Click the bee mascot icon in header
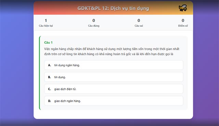 pyautogui.click(x=183, y=8)
